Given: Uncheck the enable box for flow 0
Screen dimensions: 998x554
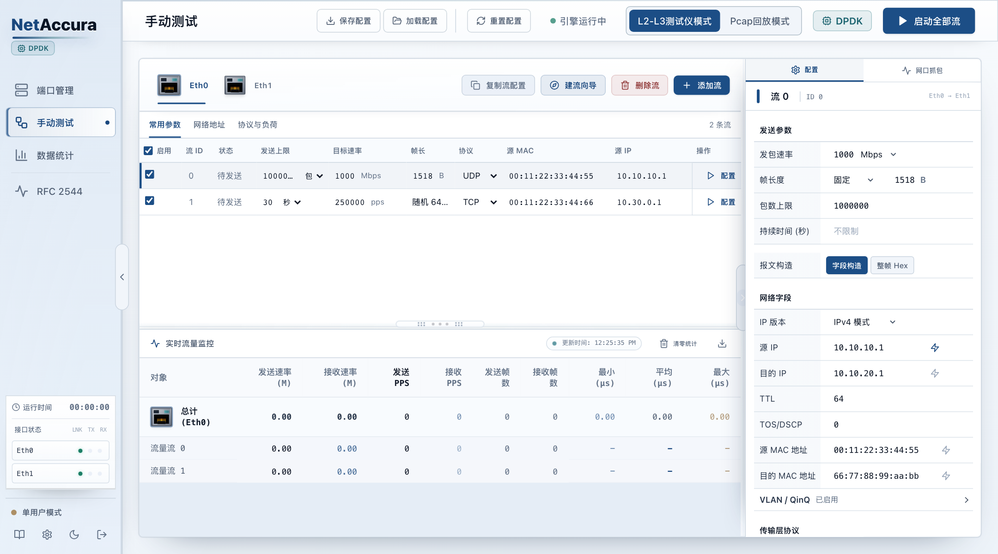Looking at the screenshot, I should pyautogui.click(x=150, y=175).
